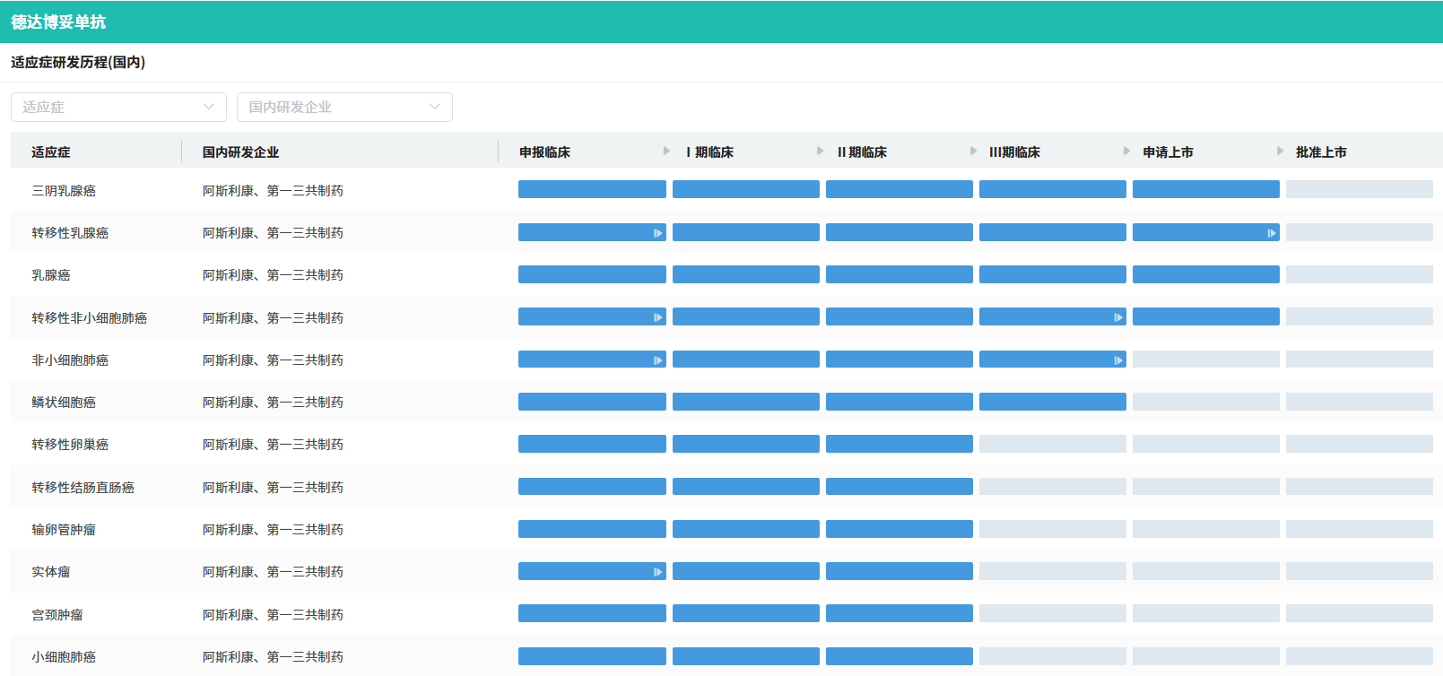Click play icon in 转移性乳腺癌 申报临床 bar
This screenshot has height=676, width=1443.
pyautogui.click(x=657, y=233)
